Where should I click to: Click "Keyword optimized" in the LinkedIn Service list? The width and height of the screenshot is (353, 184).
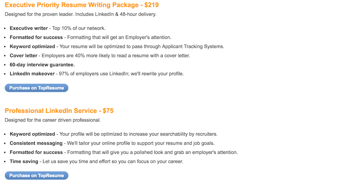pos(32,134)
